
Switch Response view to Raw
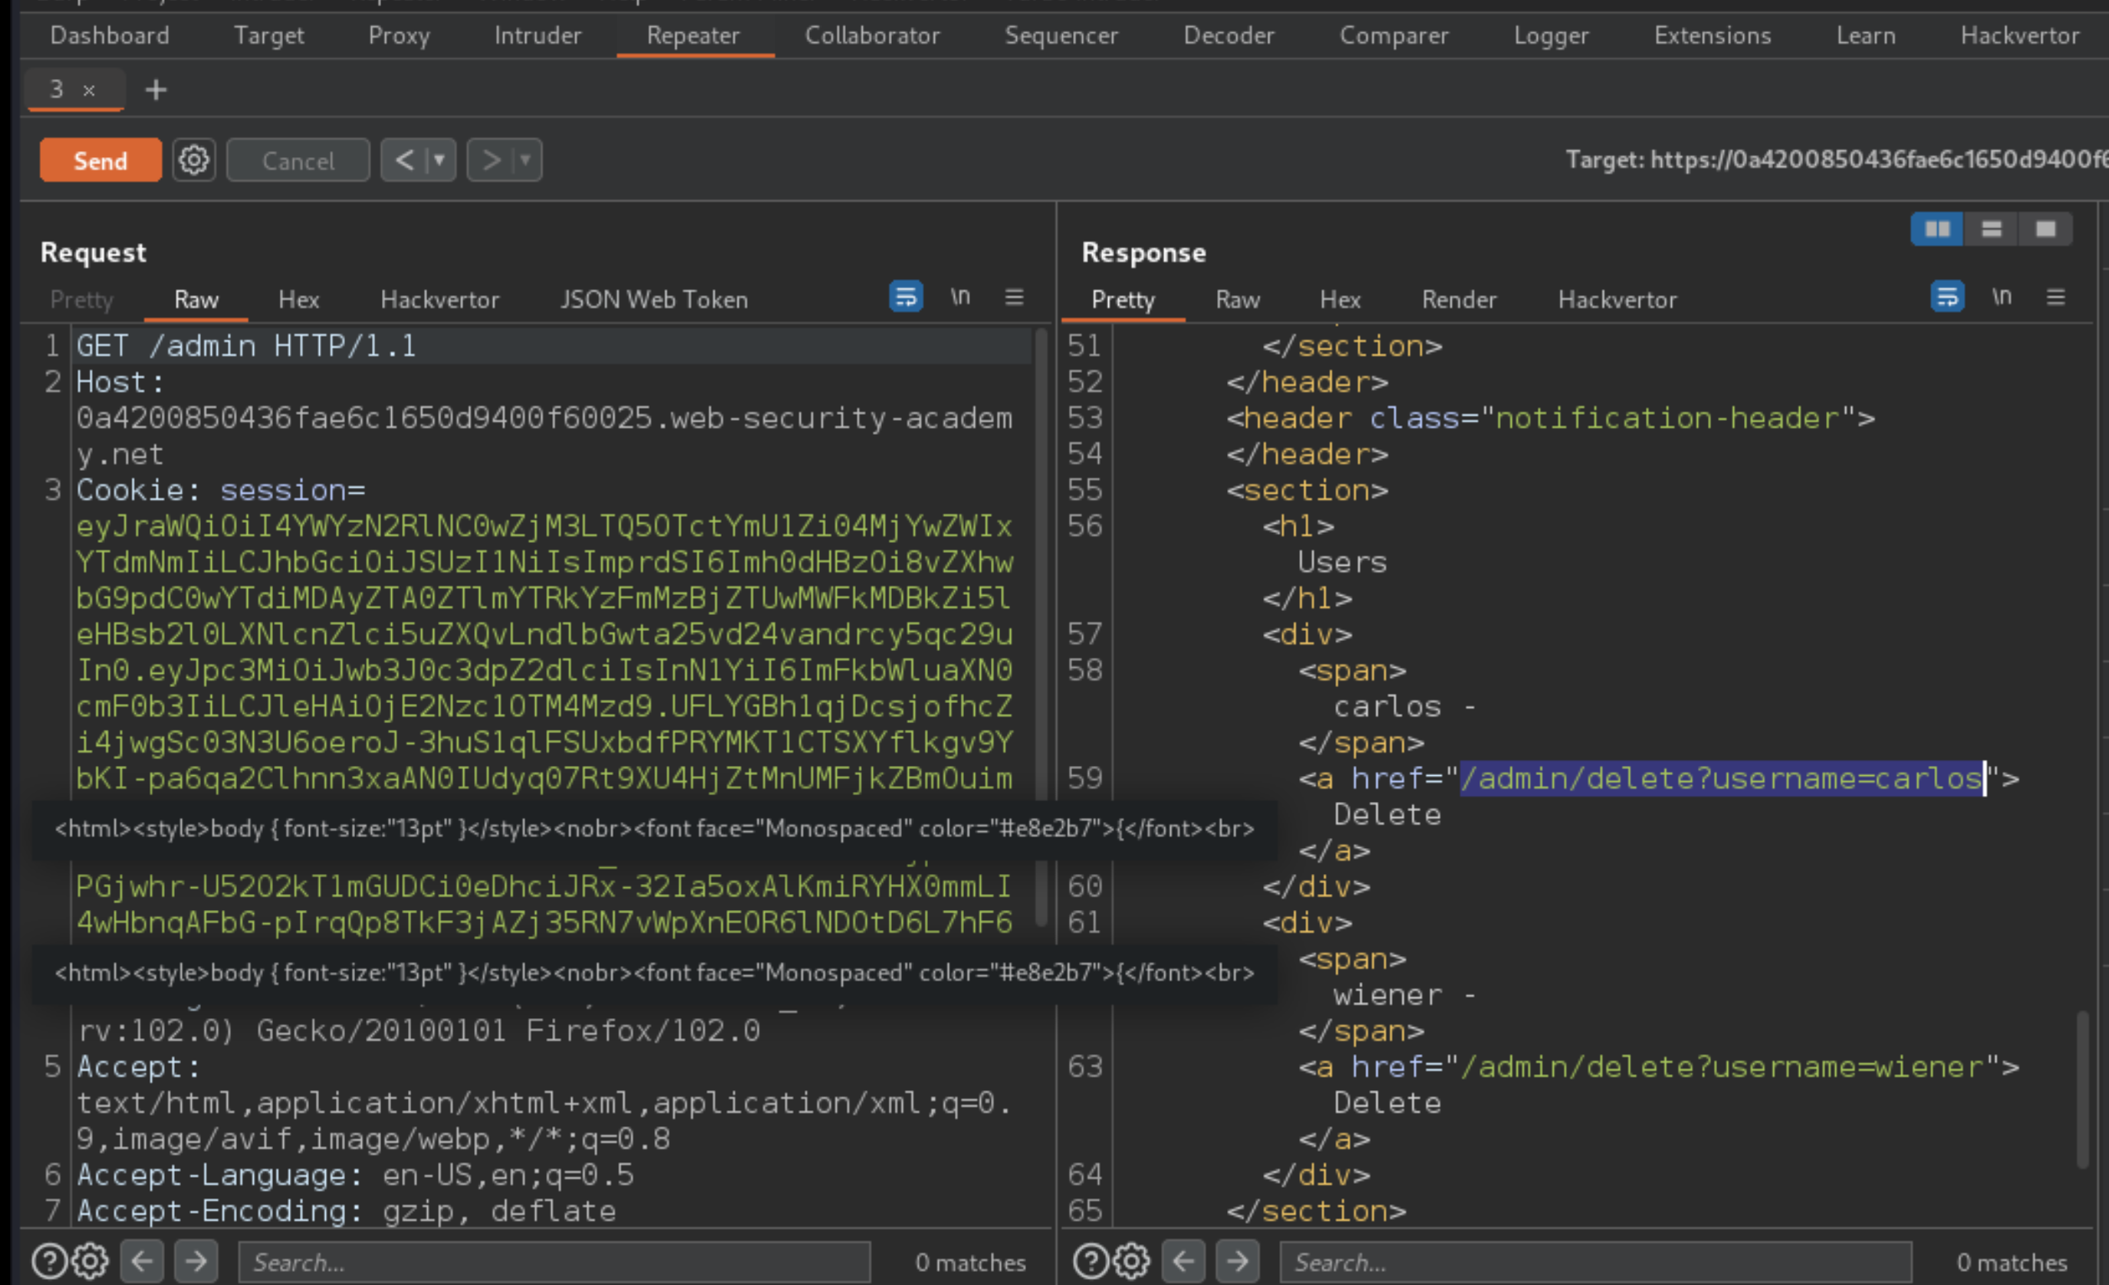[x=1238, y=300]
